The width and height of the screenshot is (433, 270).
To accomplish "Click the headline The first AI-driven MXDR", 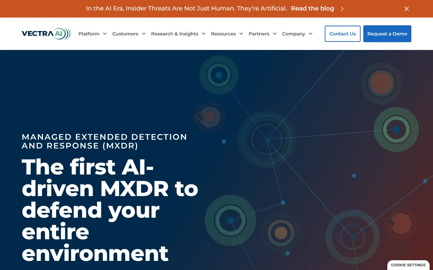I will coord(110,210).
